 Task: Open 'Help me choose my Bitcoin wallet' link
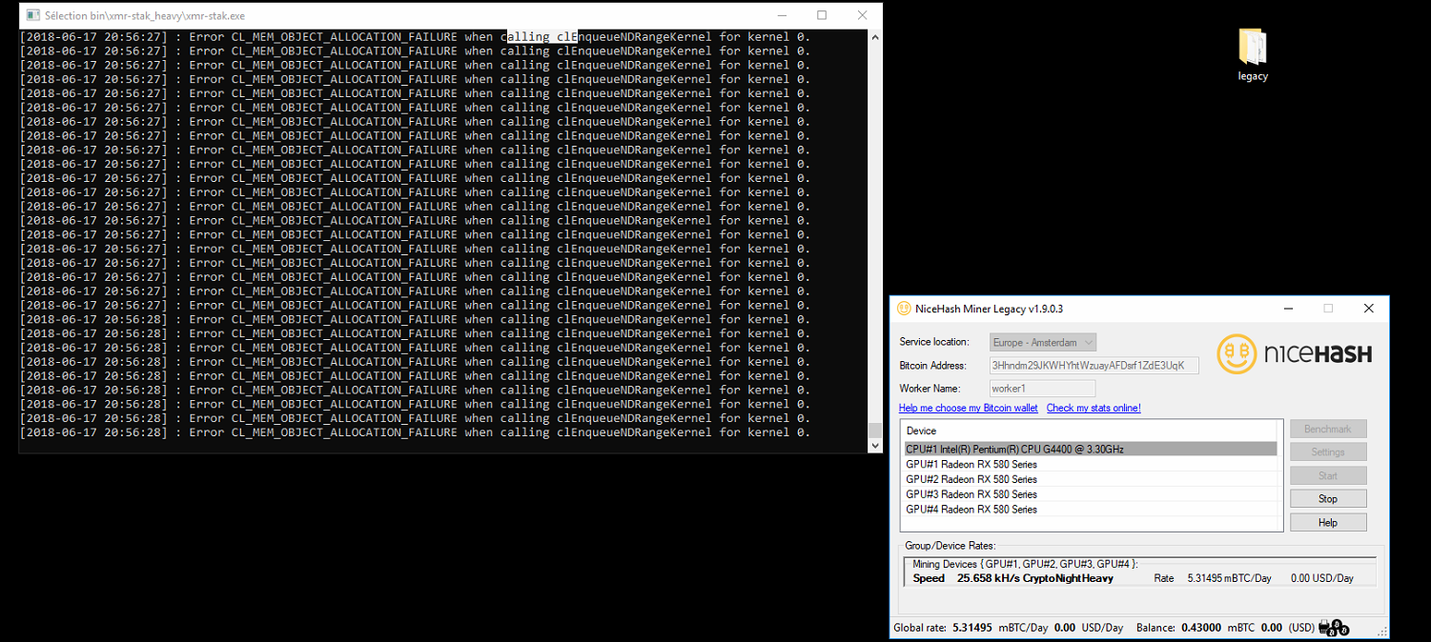[x=968, y=408]
